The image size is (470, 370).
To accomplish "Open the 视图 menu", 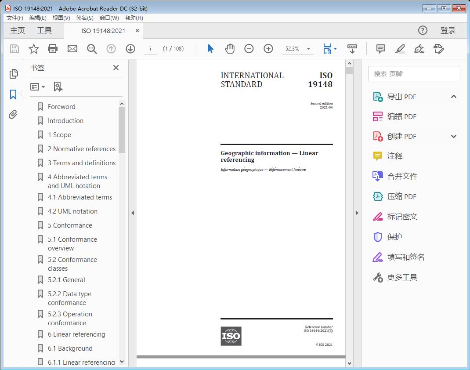I will (x=61, y=18).
